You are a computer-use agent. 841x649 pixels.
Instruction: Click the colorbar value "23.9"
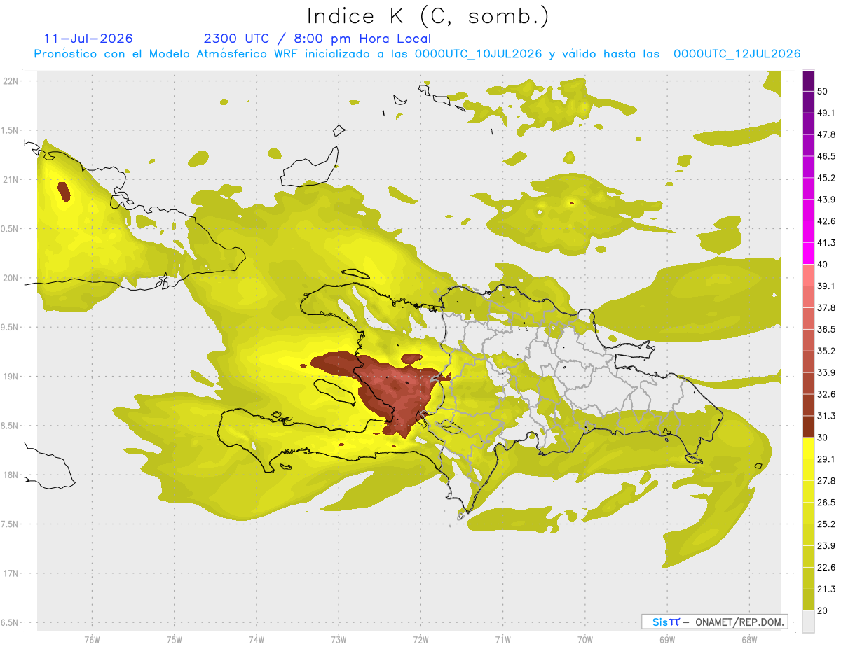pyautogui.click(x=826, y=545)
